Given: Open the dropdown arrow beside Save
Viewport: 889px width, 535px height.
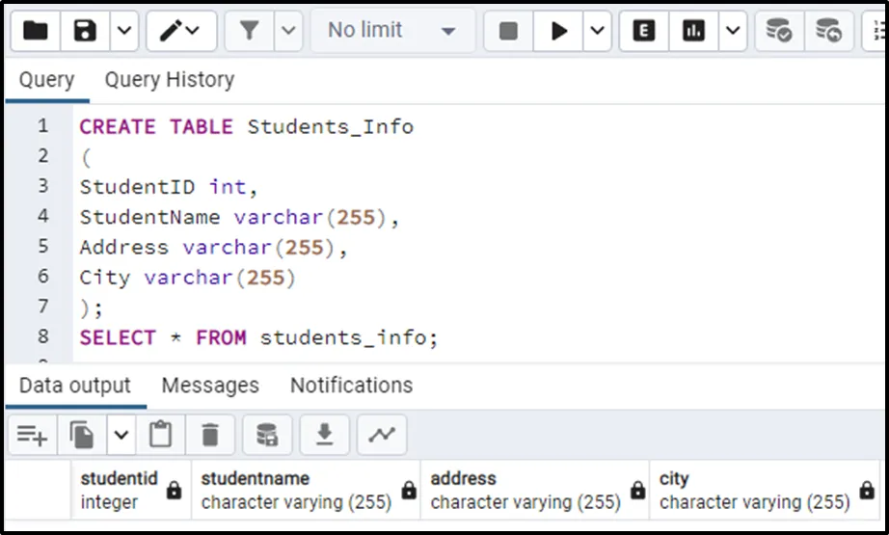Looking at the screenshot, I should (x=124, y=31).
